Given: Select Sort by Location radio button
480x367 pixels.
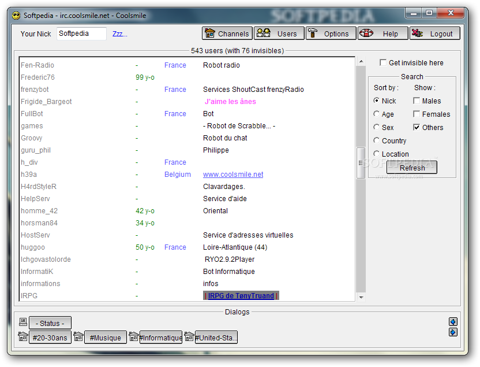Looking at the screenshot, I should click(377, 154).
